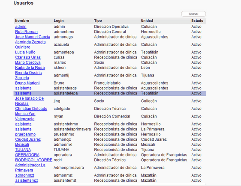Open the Ciudad Juarez name link
Screen dimensions: 241x186
click(x=28, y=139)
